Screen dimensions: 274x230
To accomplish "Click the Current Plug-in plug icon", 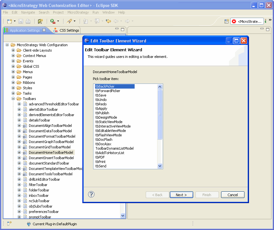I will pos(29,224).
